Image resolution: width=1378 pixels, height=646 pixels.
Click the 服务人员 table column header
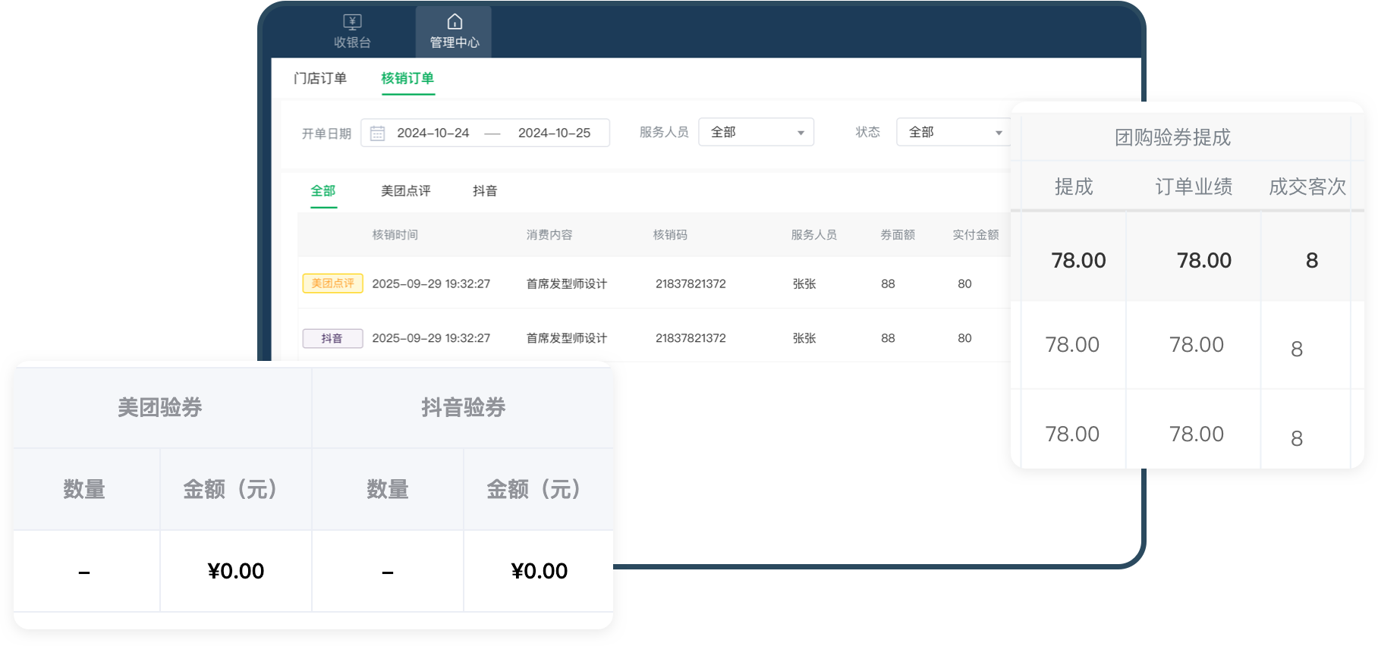(x=814, y=235)
